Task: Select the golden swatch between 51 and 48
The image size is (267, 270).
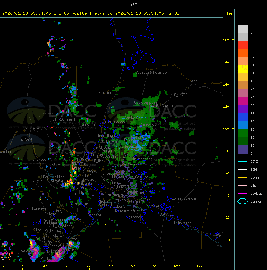Action: click(x=243, y=77)
